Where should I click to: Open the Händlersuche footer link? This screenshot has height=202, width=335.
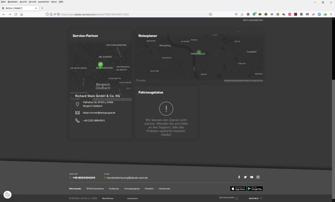click(x=164, y=189)
